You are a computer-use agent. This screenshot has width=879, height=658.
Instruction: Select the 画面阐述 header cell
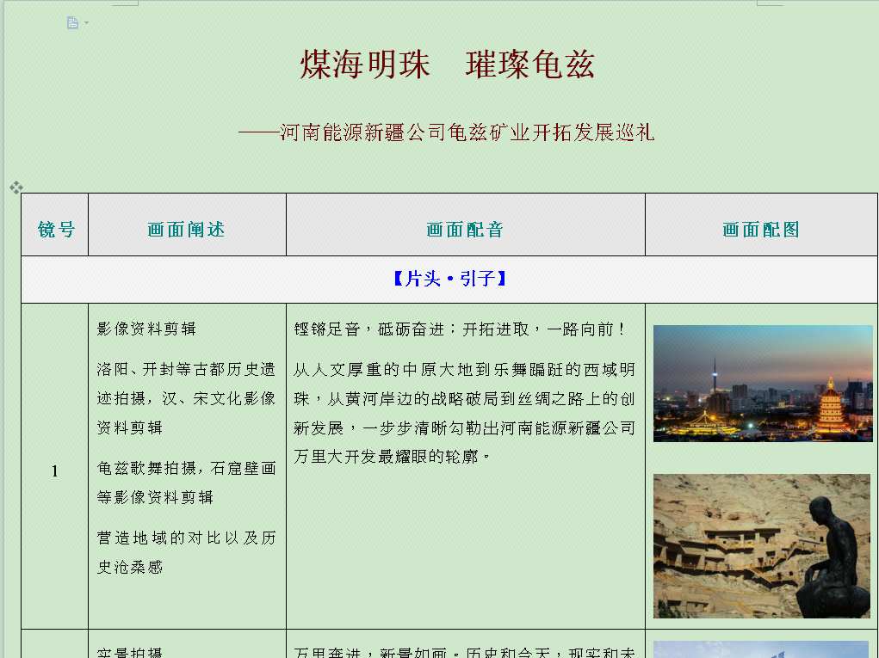(x=187, y=224)
